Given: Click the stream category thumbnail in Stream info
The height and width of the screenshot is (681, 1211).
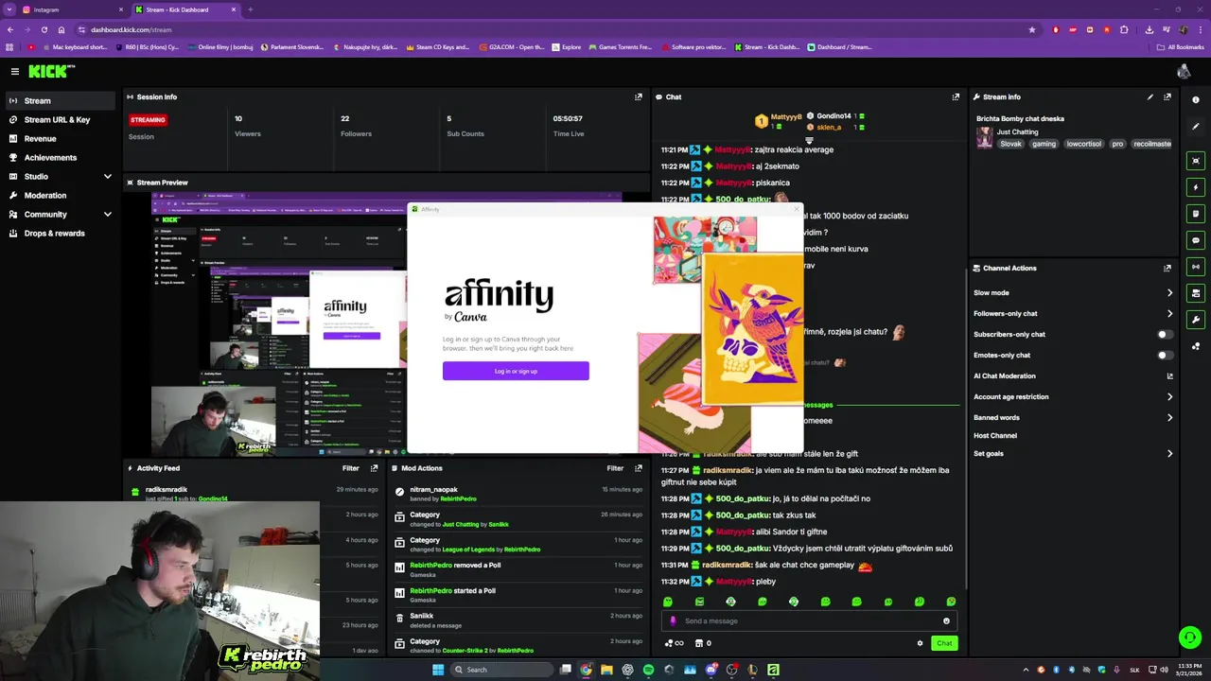Looking at the screenshot, I should coord(985,137).
